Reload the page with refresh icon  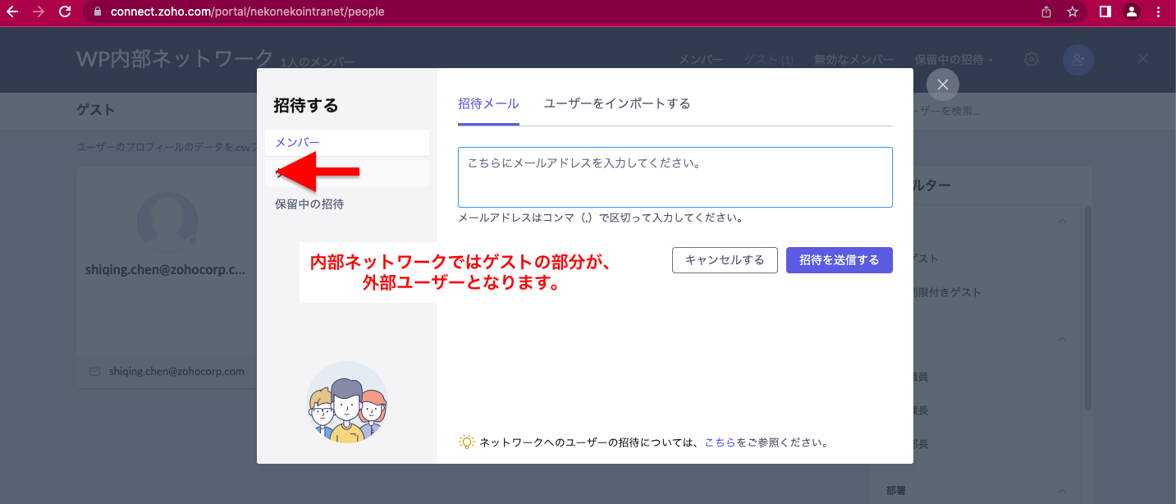click(x=65, y=11)
